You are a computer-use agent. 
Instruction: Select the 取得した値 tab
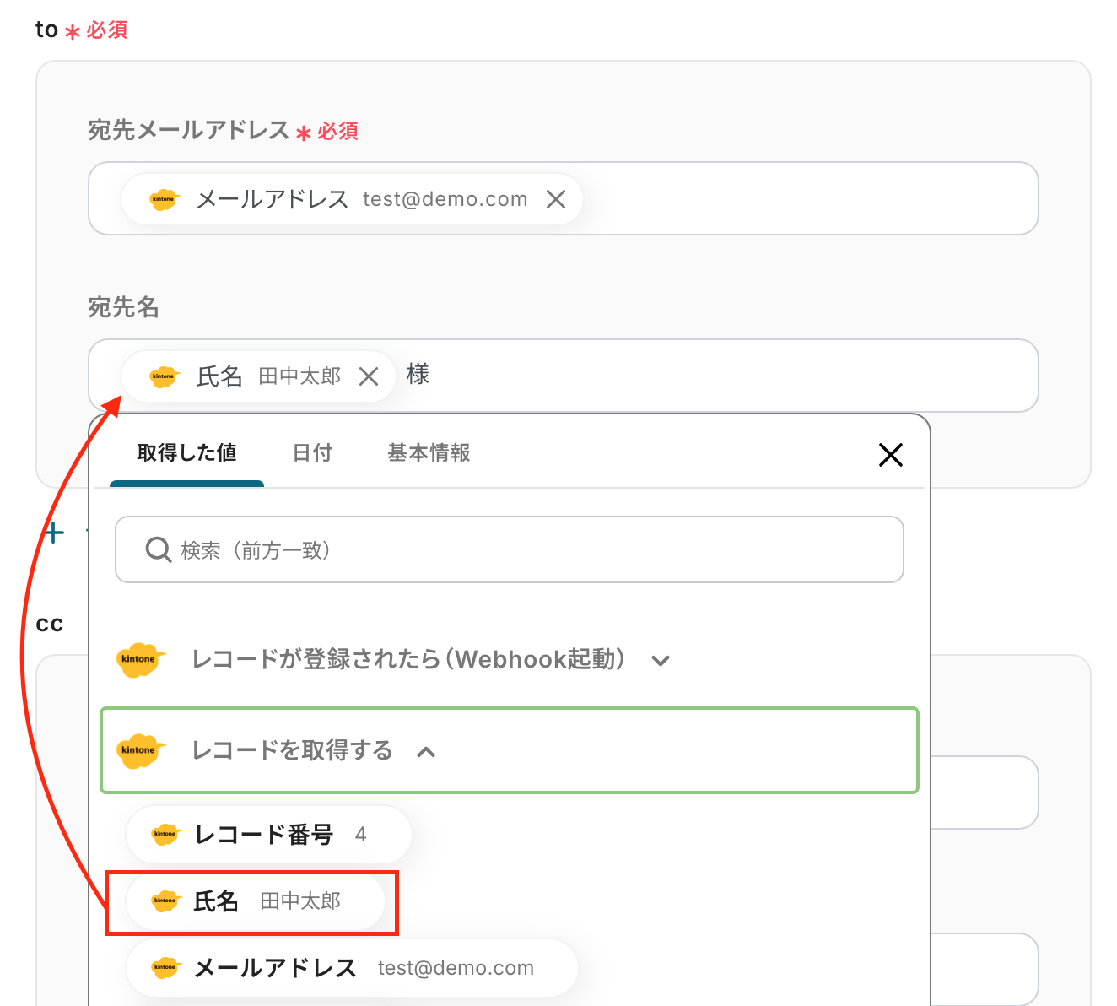(x=186, y=453)
